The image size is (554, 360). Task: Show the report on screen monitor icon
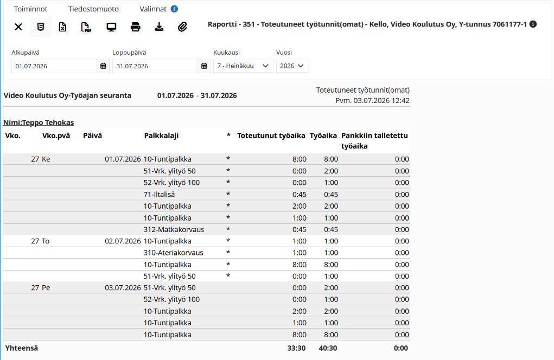111,27
